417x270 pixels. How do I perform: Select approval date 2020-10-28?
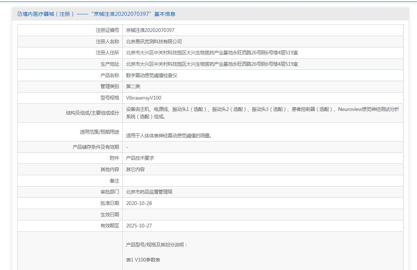(139, 203)
